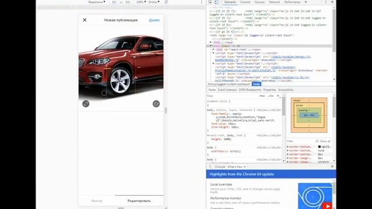This screenshot has height=209, width=372.
Task: Click the viewport width input field
Action: click(x=114, y=2)
